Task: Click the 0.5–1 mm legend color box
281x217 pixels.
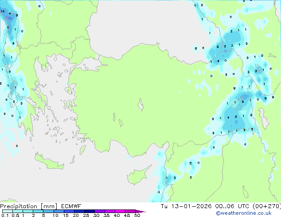Action: click(x=18, y=211)
